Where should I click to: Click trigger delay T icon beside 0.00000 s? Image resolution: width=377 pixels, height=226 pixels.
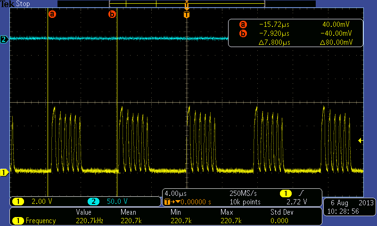(x=167, y=202)
